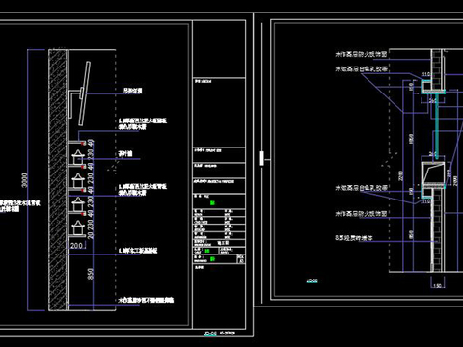The width and height of the screenshot is (463, 347).
Task: Click the second tea canister from the top
Action: [x=78, y=181]
